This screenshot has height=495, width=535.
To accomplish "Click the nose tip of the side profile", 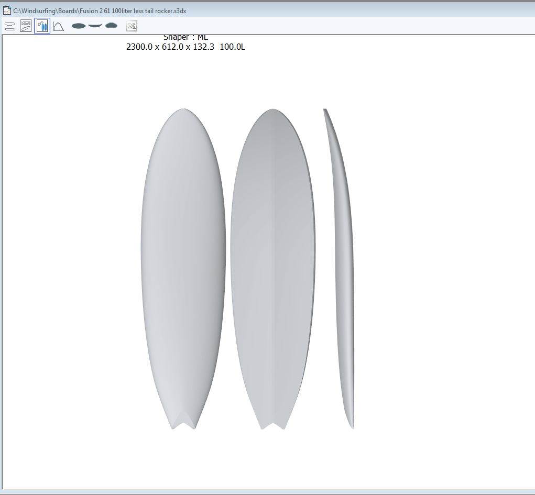I will [325, 111].
